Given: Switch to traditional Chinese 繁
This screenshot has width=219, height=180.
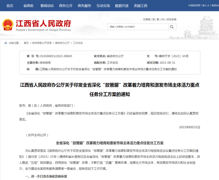Looking at the screenshot, I should (158, 20).
